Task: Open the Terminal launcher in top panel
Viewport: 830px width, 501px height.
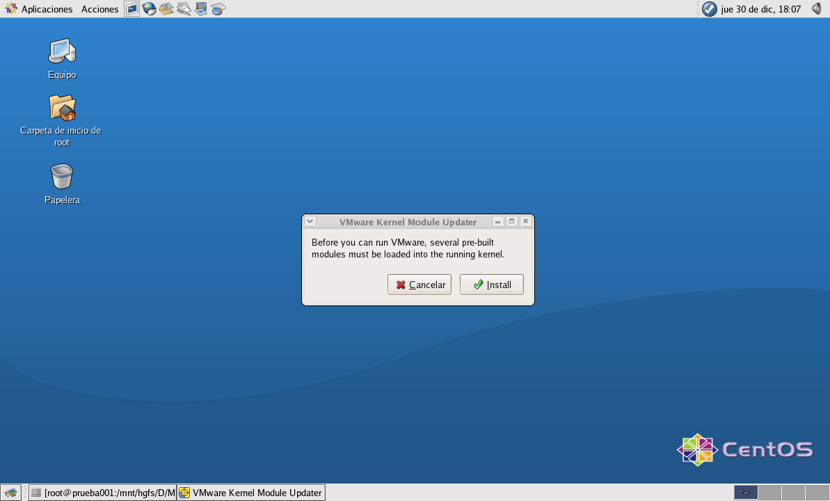Action: (x=131, y=9)
